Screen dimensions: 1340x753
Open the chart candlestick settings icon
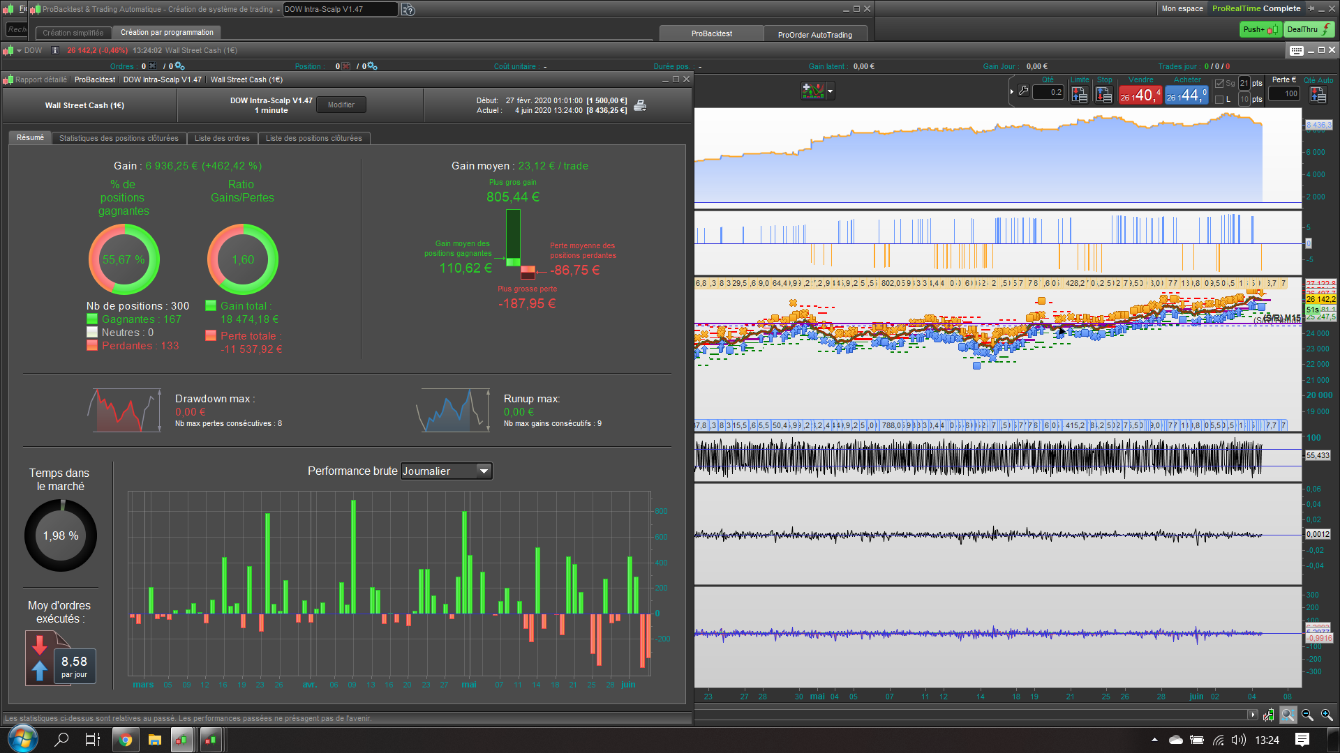1268,715
